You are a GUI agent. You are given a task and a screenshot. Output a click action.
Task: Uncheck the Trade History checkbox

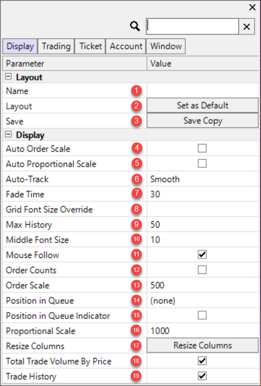[x=202, y=376]
